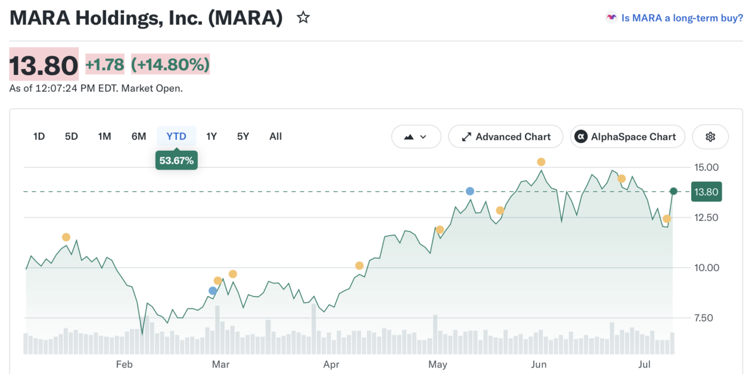Switch to the 6M range
Viewport: 749px width, 374px height.
click(x=139, y=136)
